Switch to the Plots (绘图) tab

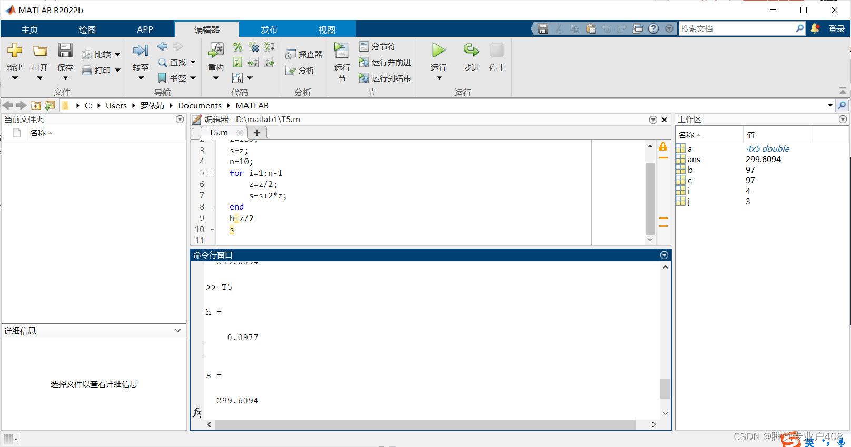[x=87, y=29]
